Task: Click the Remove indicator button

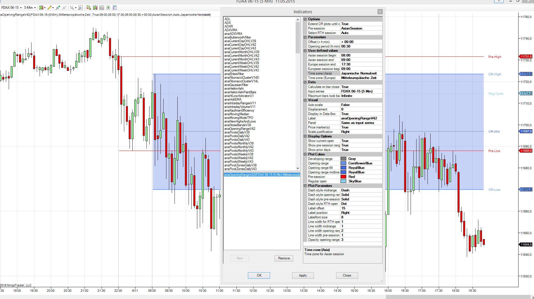Action: pos(284,258)
